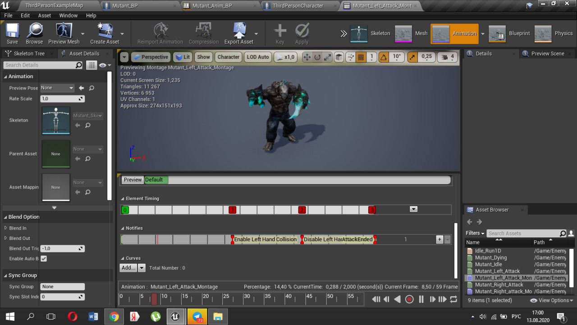The width and height of the screenshot is (577, 325).
Task: Open the Skeleton Tree tab
Action: [x=29, y=54]
